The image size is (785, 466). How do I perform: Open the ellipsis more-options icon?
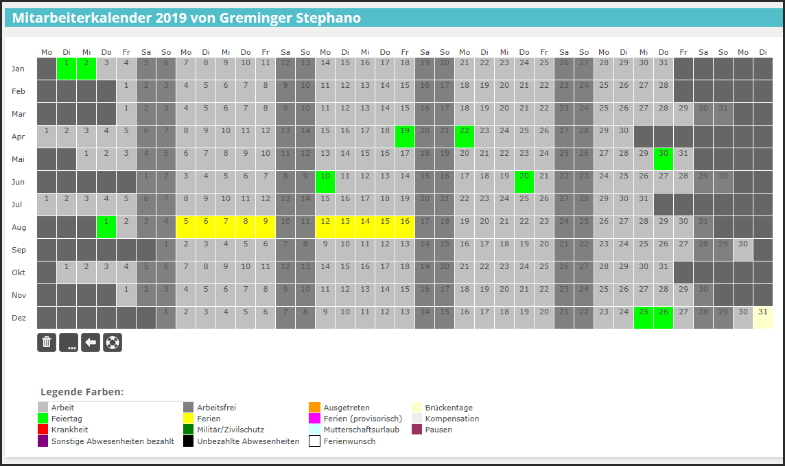[x=69, y=342]
